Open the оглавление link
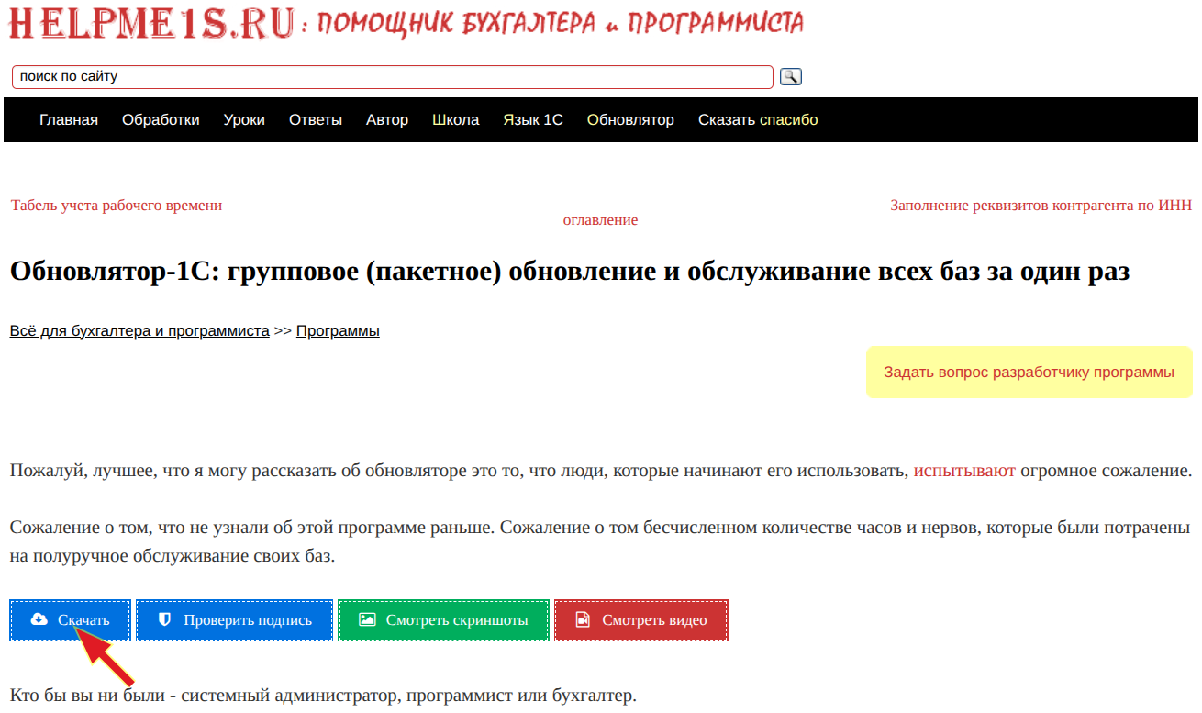 [600, 220]
